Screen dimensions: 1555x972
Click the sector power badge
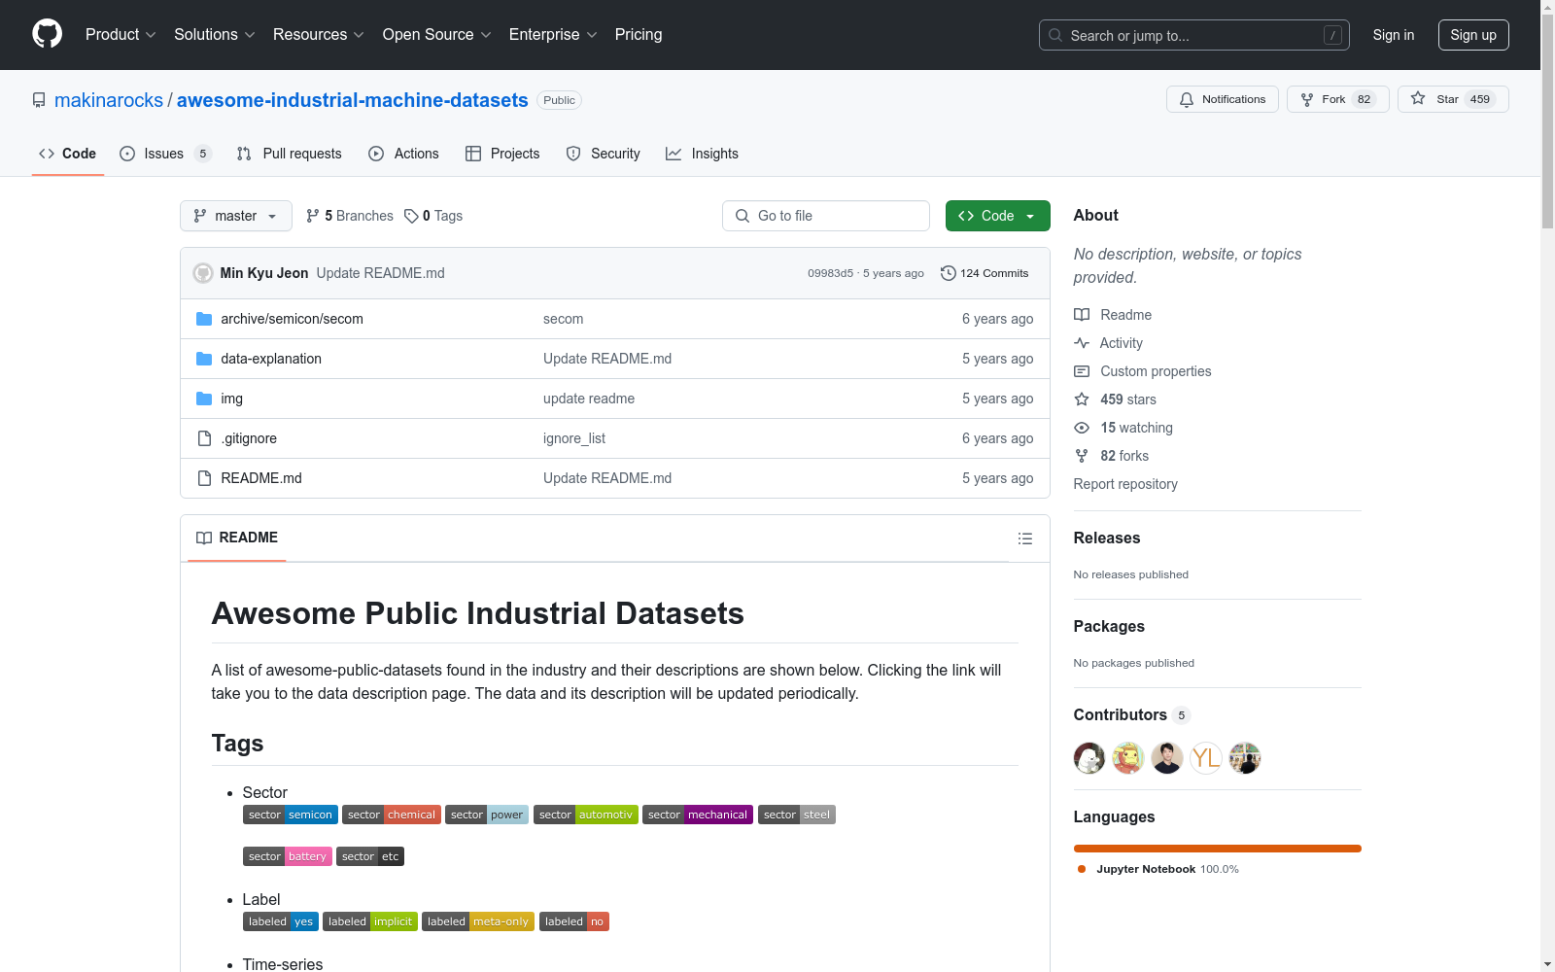pyautogui.click(x=487, y=815)
